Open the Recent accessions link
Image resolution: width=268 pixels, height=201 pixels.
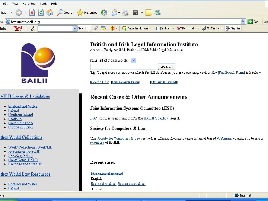[132, 184]
